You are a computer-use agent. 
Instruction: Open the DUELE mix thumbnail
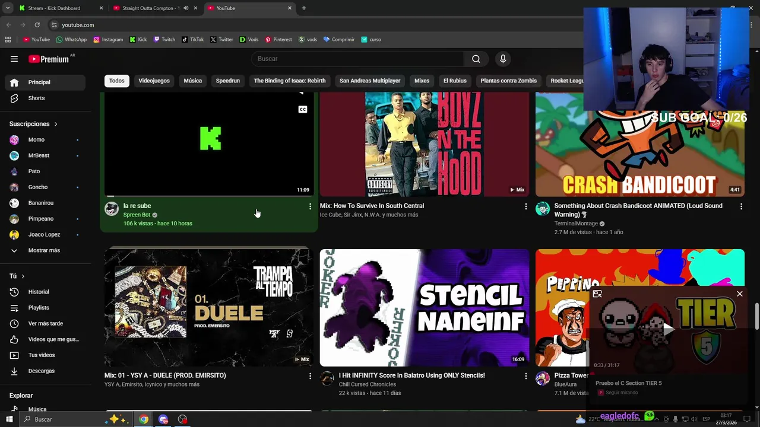tap(209, 308)
